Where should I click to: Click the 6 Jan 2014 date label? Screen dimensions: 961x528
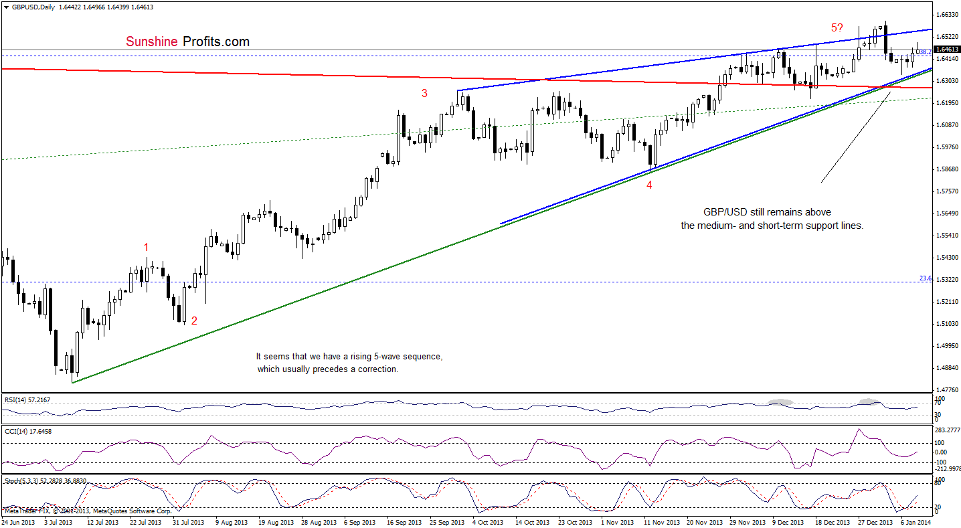916,521
